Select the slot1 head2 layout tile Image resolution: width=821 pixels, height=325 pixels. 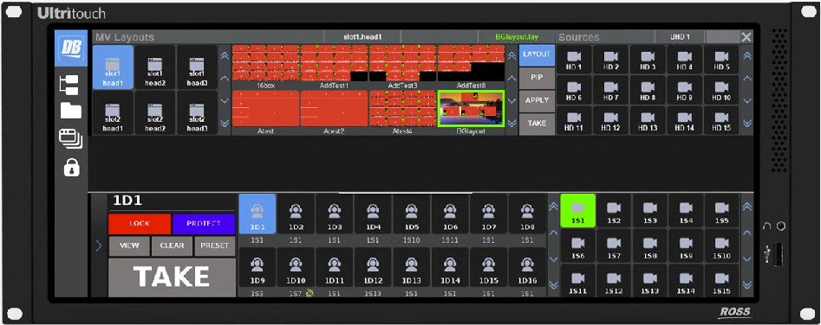(154, 67)
